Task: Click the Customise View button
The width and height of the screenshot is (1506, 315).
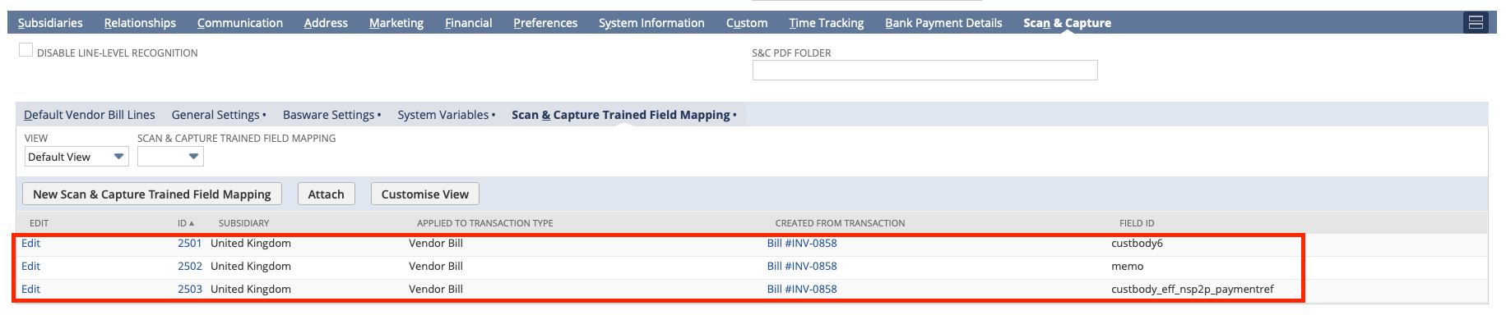Action: tap(425, 194)
